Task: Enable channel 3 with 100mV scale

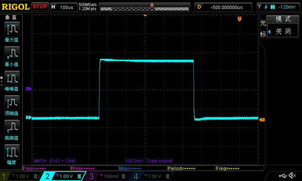Action: [x=106, y=176]
